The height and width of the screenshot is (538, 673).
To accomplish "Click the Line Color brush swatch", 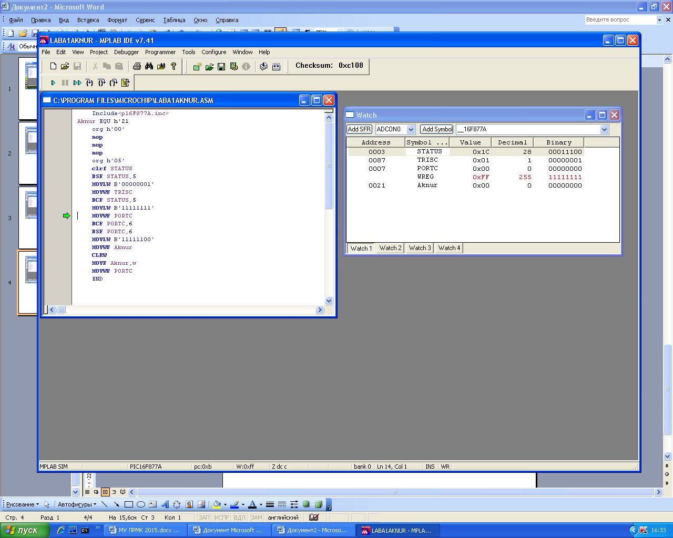I will coord(234,504).
